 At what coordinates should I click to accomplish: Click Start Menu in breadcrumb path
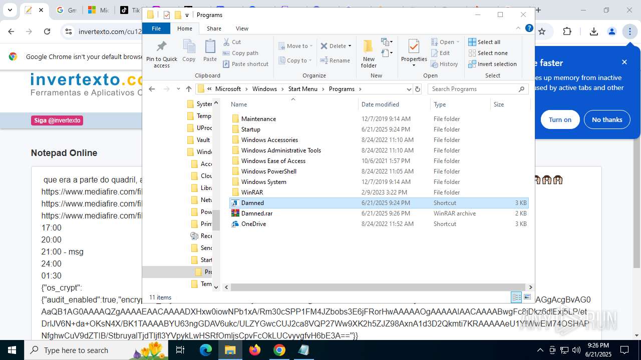[302, 89]
